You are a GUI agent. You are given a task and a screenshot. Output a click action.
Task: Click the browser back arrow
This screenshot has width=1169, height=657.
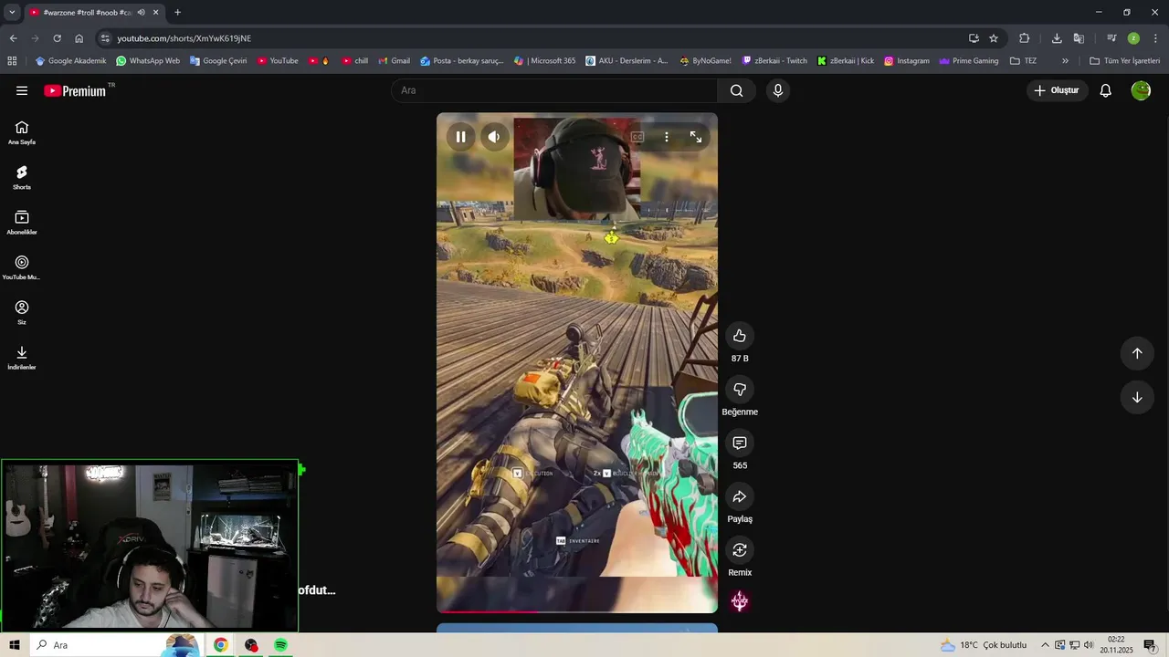point(13,38)
